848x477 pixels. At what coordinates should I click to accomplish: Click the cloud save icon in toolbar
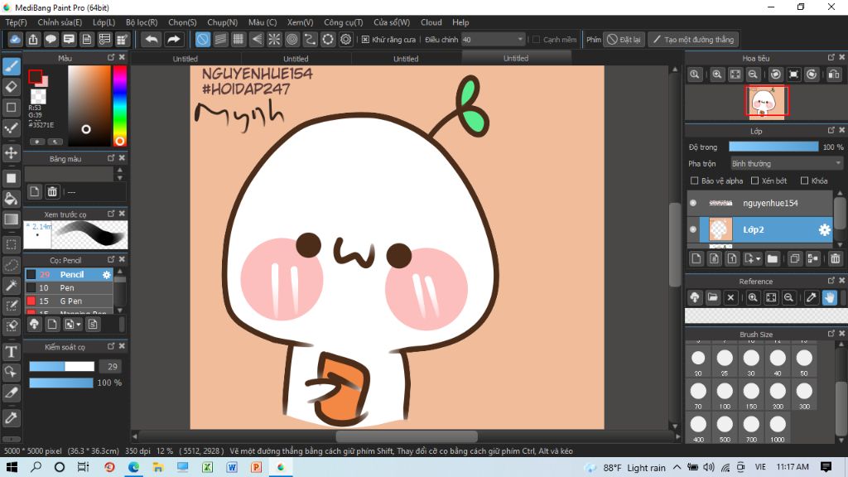tap(15, 40)
